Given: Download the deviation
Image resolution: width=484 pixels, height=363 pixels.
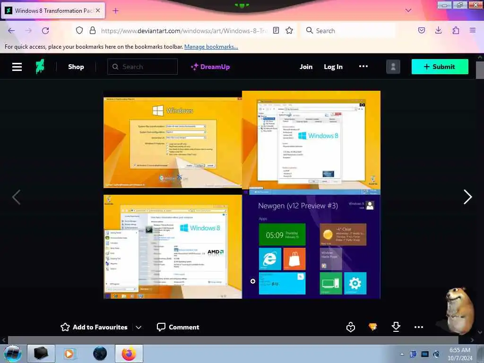Looking at the screenshot, I should pos(396,327).
